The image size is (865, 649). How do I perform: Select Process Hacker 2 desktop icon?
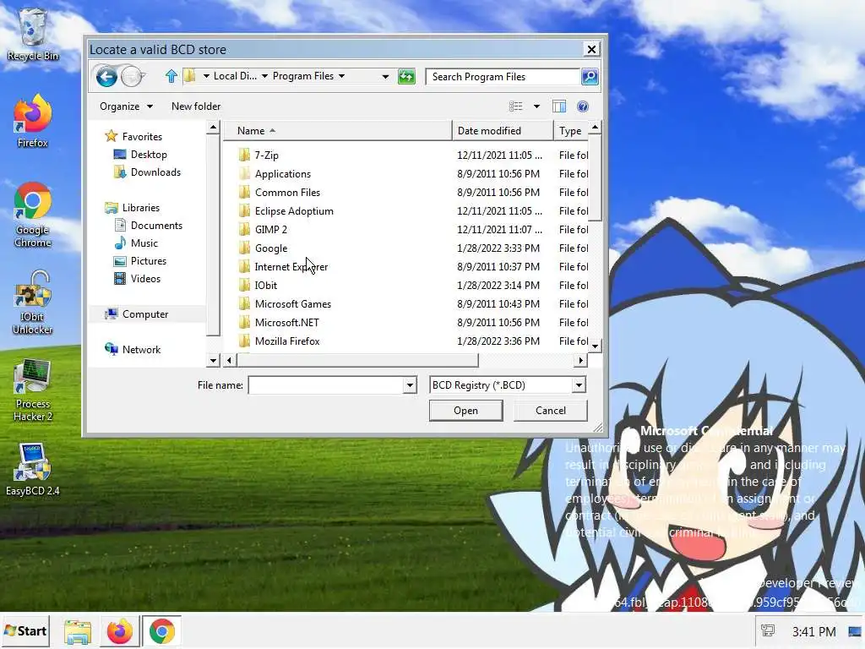click(33, 390)
